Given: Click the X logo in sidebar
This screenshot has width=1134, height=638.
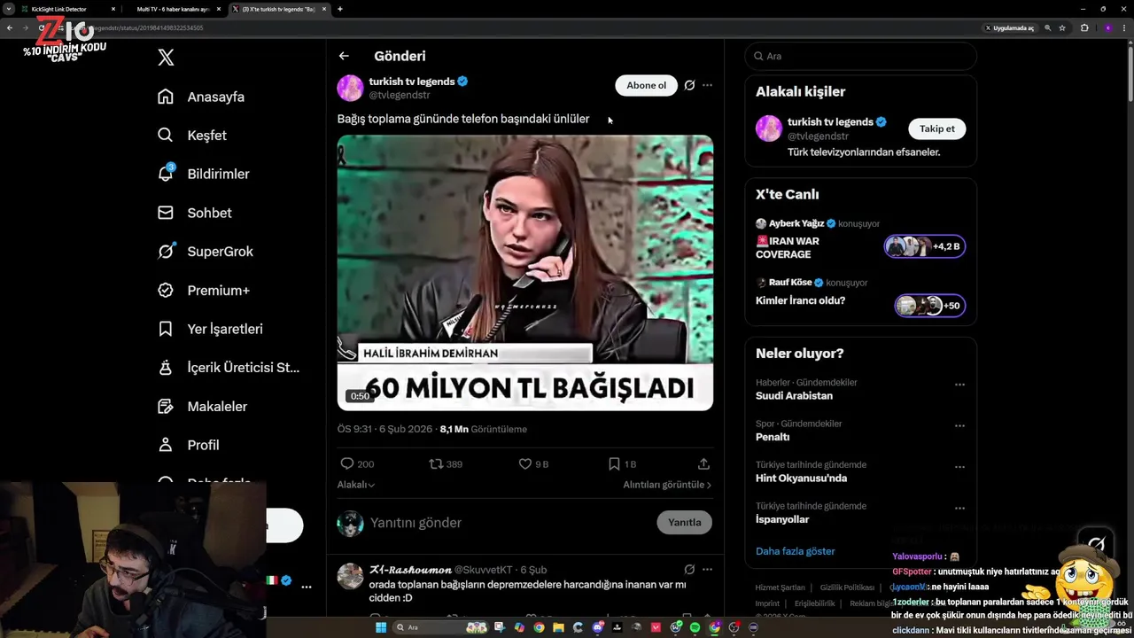Looking at the screenshot, I should pyautogui.click(x=166, y=58).
